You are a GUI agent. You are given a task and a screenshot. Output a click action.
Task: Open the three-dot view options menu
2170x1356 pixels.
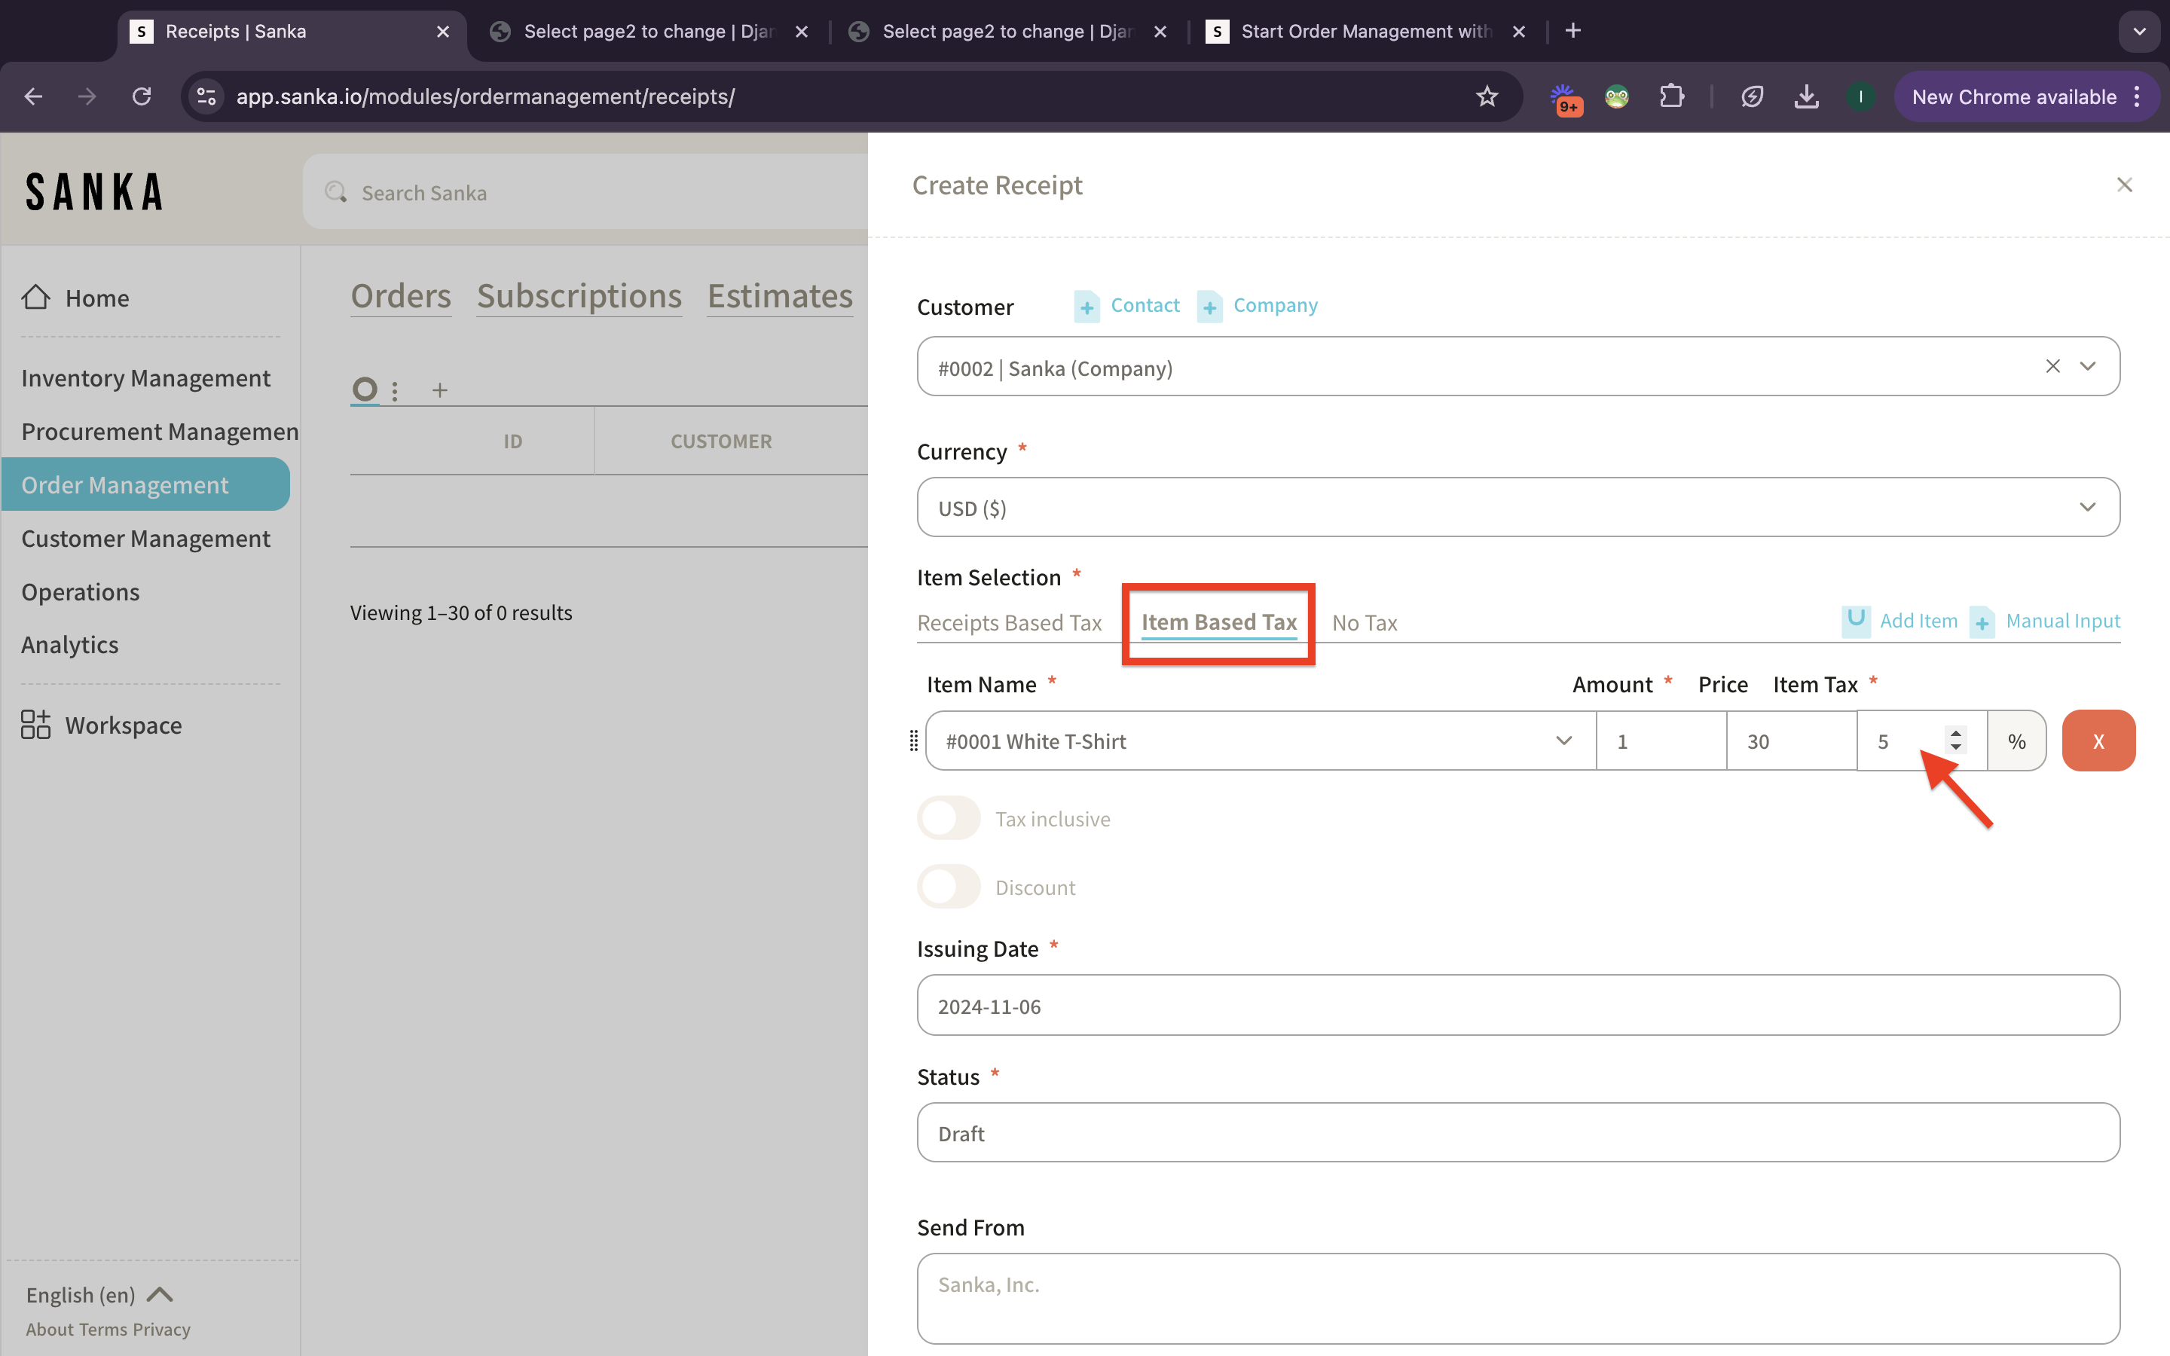(x=395, y=390)
